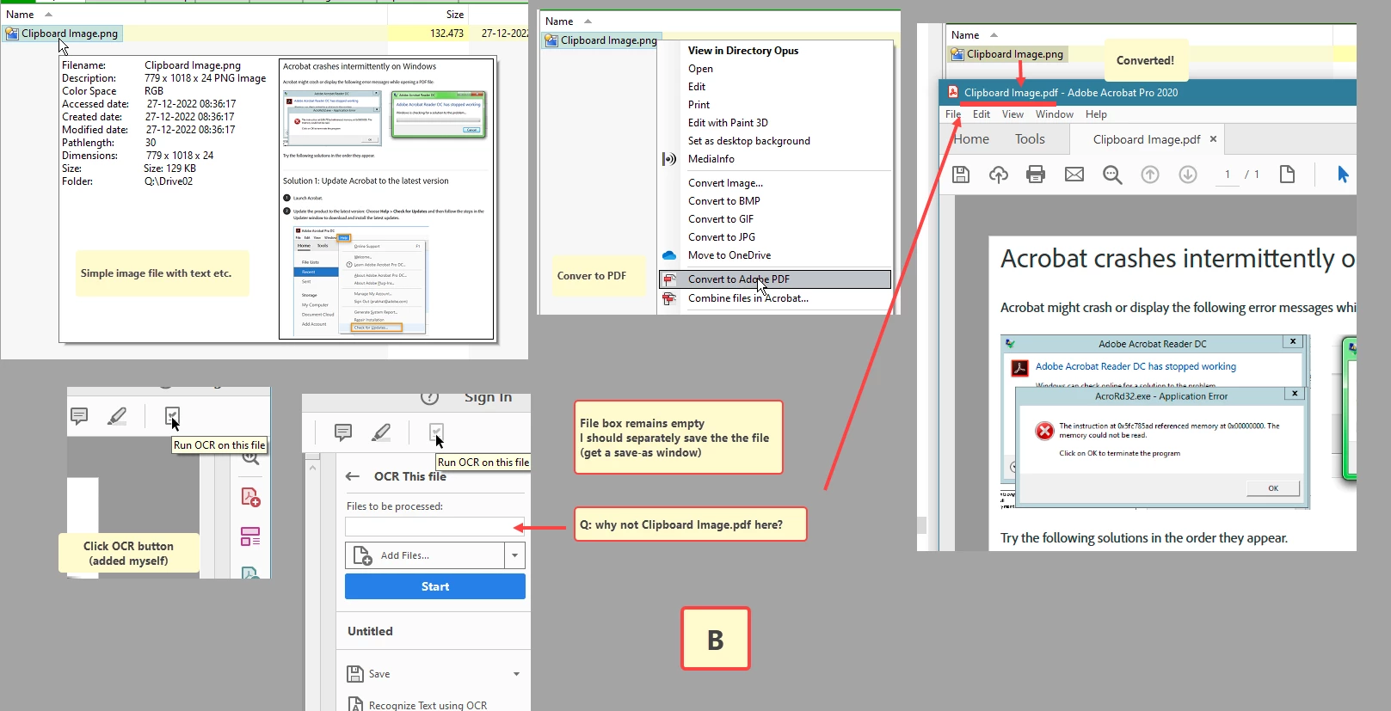Click the comment bubble above the Click OCR note
Screen dimensions: 1391x711
pos(79,416)
